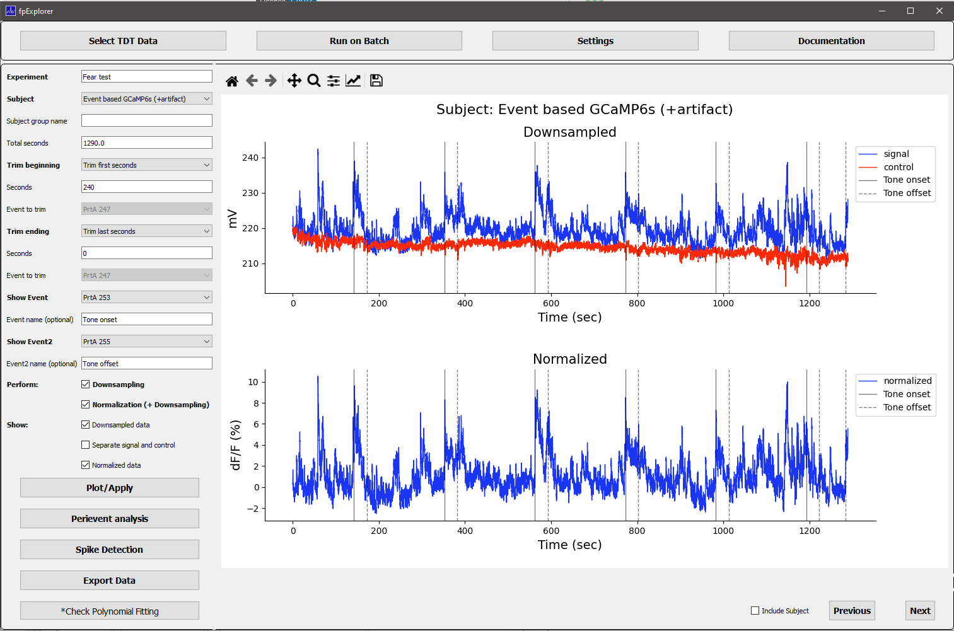Enable Separate signal and control
This screenshot has height=631, width=954.
[85, 444]
